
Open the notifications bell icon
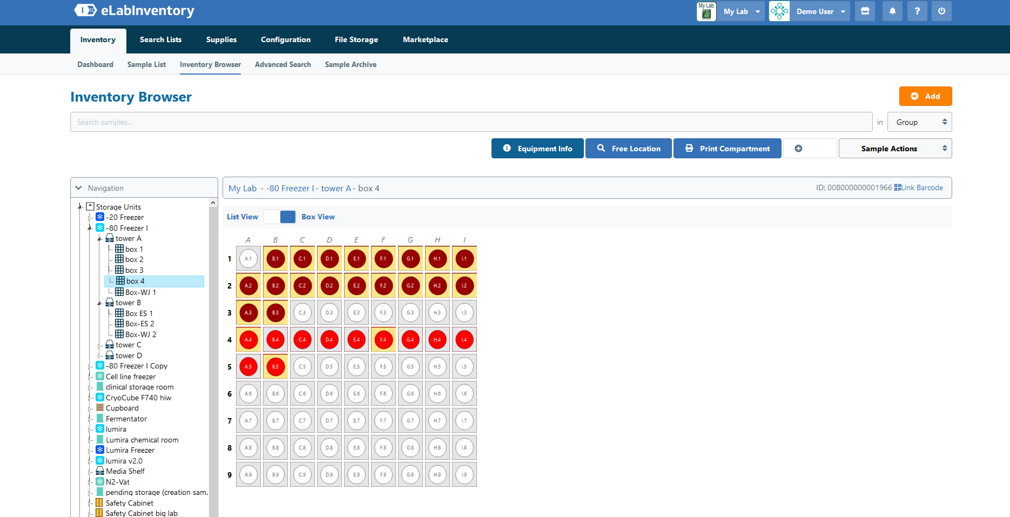[892, 11]
